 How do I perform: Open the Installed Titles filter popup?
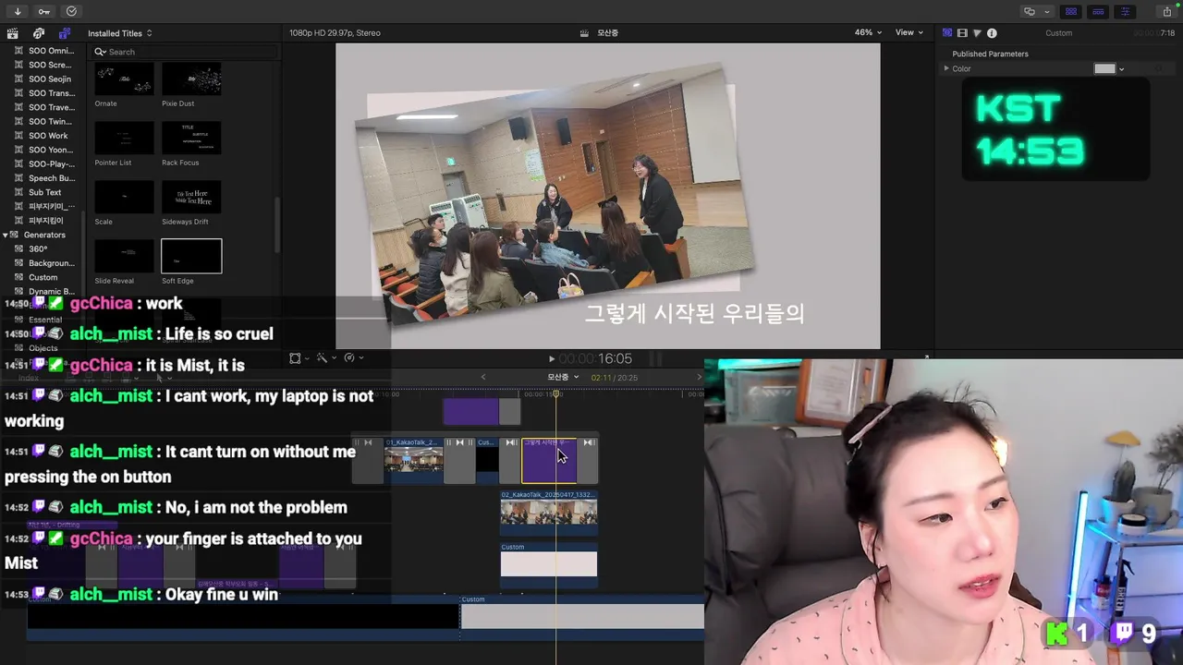[120, 33]
